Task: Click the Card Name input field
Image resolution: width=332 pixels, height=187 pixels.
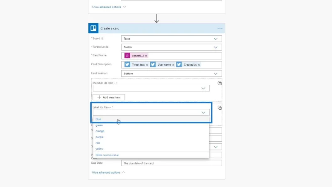Action: (171, 56)
